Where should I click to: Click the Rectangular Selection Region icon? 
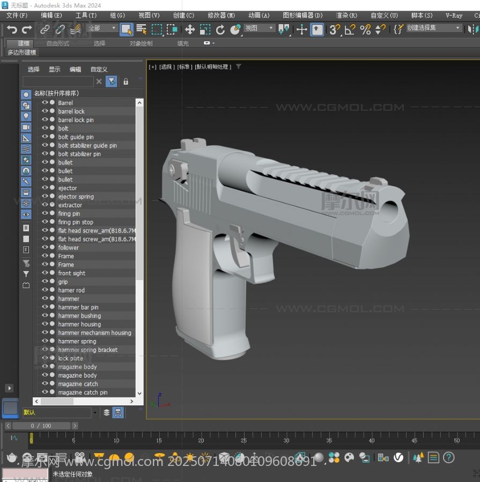coord(157,29)
